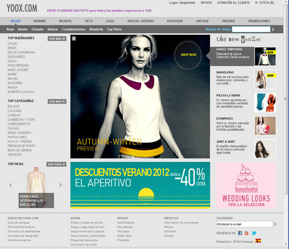Open the Descuentos Verano 2012 banner
Viewport: 289px width, 249px height.
tap(140, 185)
